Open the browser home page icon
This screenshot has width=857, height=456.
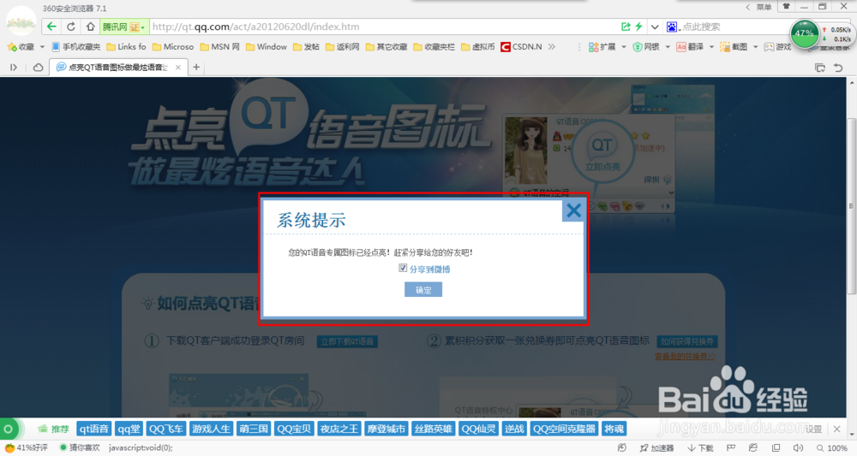(90, 27)
